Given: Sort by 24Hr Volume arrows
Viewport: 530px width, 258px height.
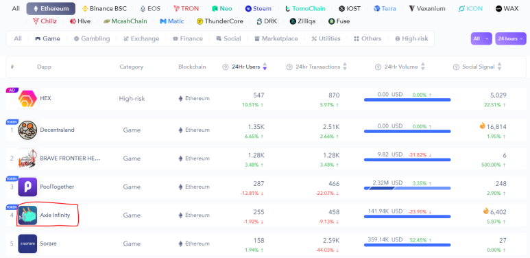Looking at the screenshot, I should point(422,67).
